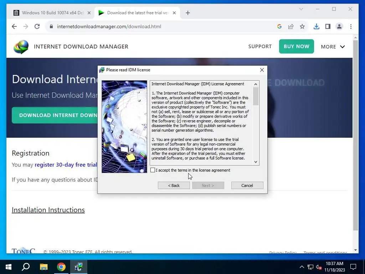
Task: Click the IDM installer taskbar icon
Action: 79,267
